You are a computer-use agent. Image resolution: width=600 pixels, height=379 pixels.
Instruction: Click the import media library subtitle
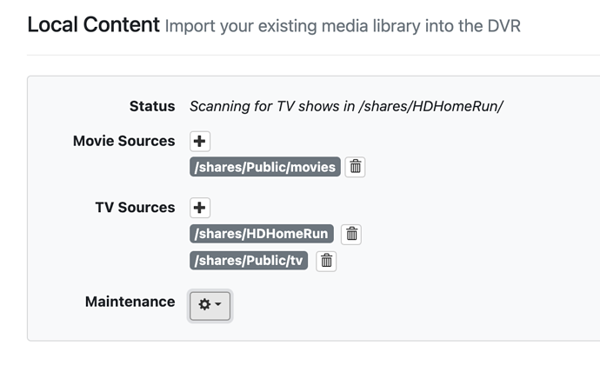tap(343, 26)
